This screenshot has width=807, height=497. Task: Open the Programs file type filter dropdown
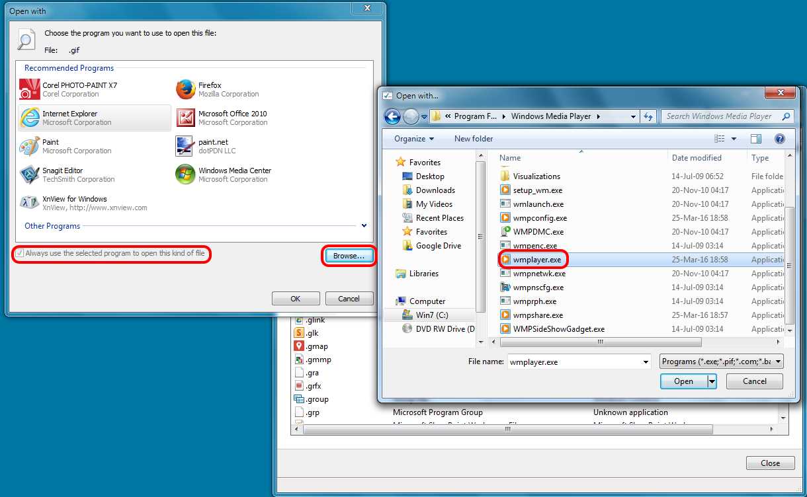(778, 362)
